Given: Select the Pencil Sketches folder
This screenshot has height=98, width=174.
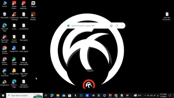Looking at the screenshot, I should (14, 39).
